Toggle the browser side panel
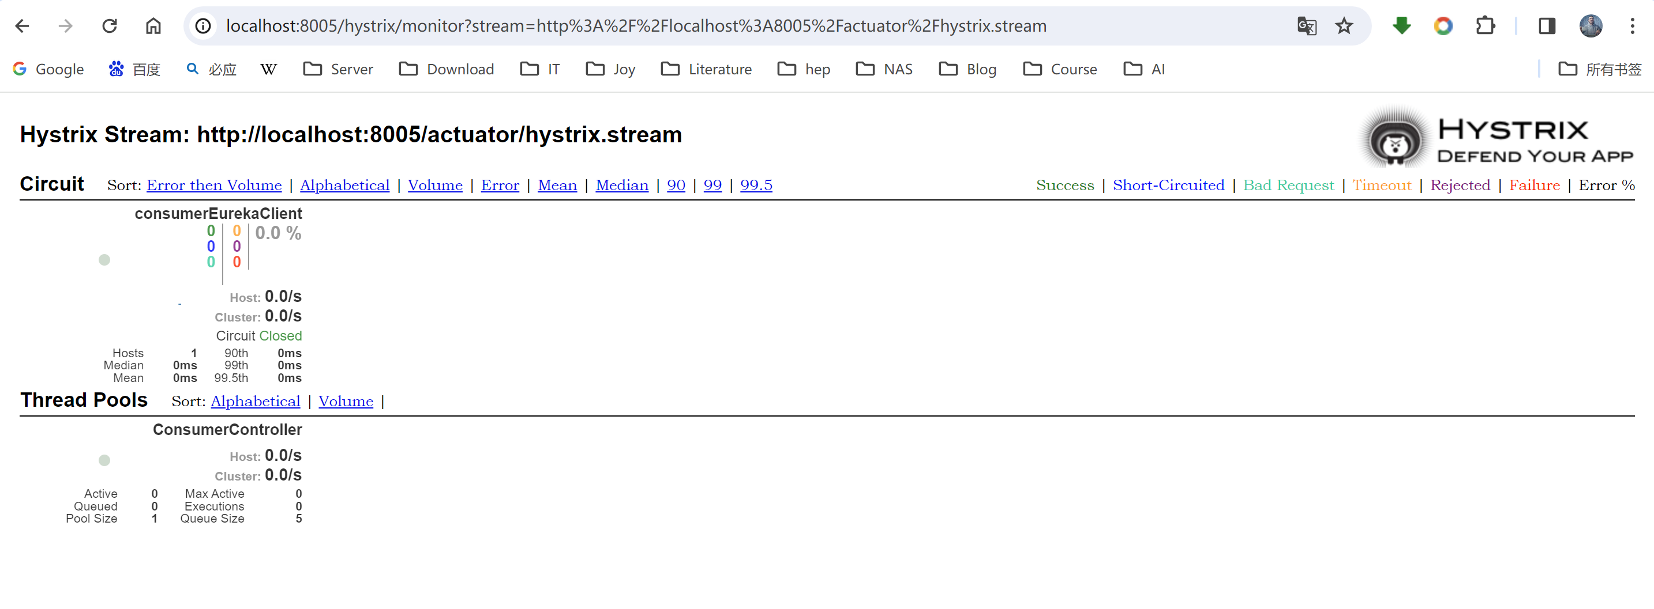Image resolution: width=1654 pixels, height=609 pixels. 1547,26
